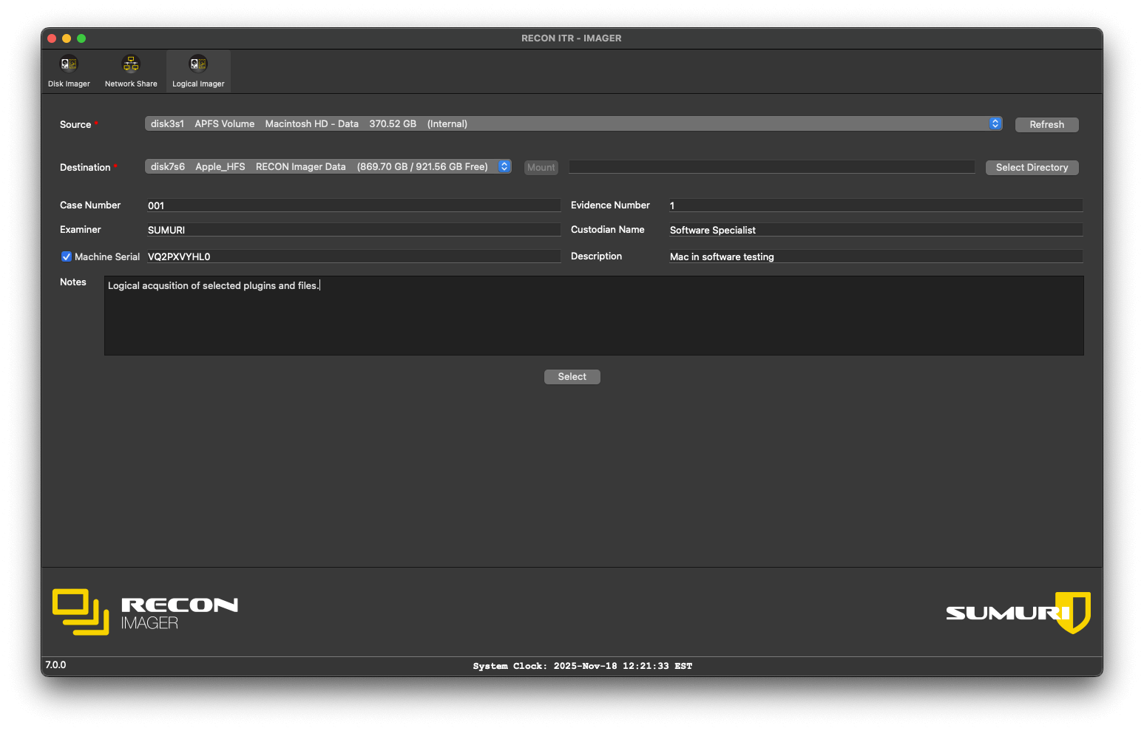Switch to the Logical Imager tool
The height and width of the screenshot is (731, 1144).
198,71
